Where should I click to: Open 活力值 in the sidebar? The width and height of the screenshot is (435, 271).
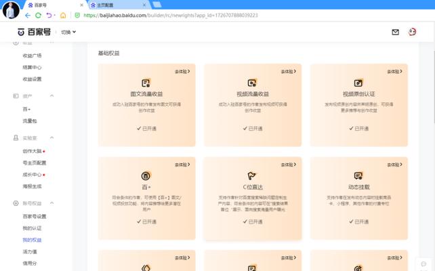point(30,252)
